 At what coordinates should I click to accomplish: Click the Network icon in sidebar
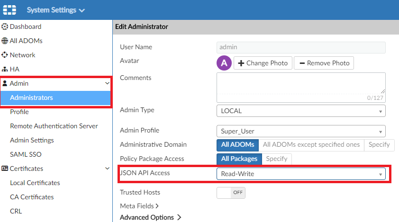pos(5,55)
